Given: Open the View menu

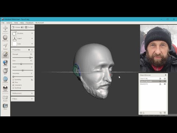Looking at the screenshot, I should pos(16,23).
